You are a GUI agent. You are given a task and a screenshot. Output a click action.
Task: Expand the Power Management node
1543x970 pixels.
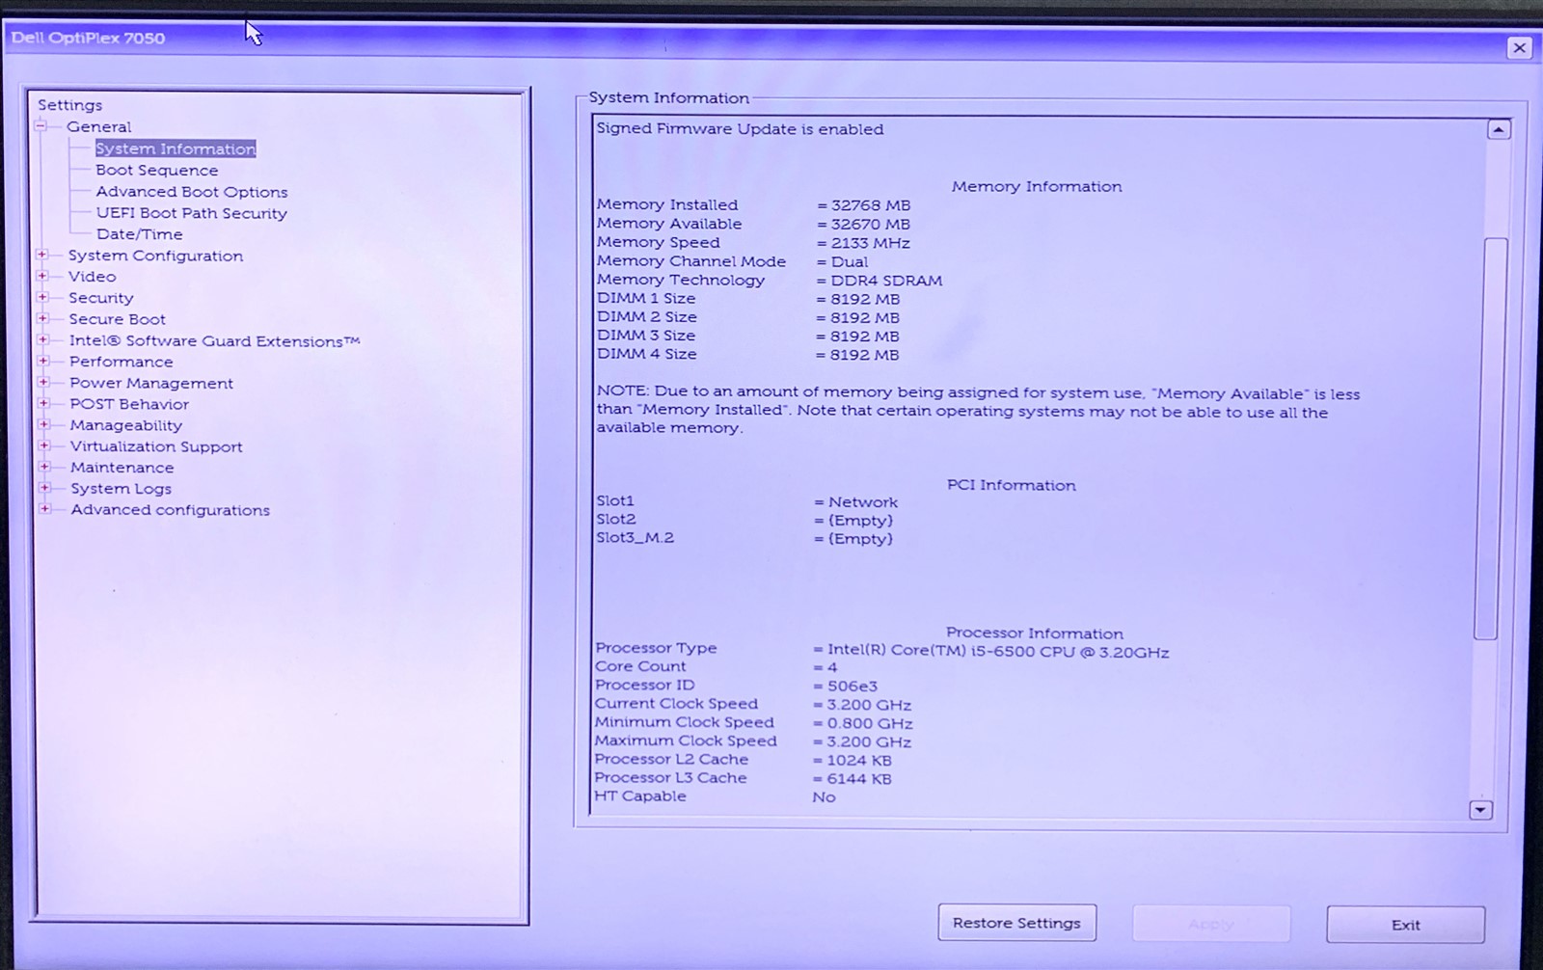(43, 383)
